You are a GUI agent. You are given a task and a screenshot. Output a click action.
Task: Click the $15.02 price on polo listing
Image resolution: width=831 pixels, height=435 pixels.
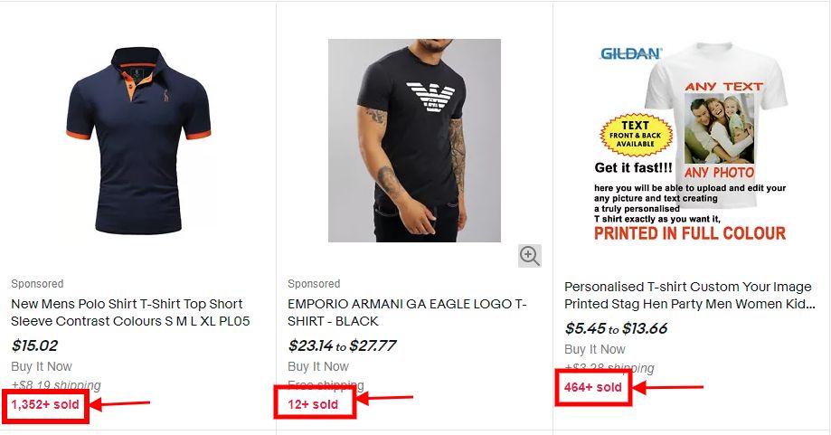pyautogui.click(x=34, y=345)
